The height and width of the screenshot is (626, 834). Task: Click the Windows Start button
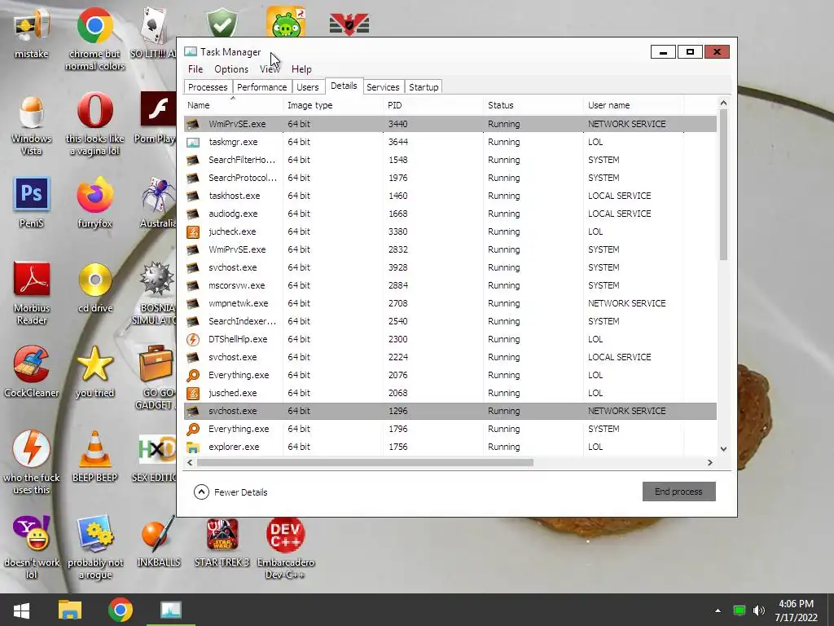pos(21,610)
